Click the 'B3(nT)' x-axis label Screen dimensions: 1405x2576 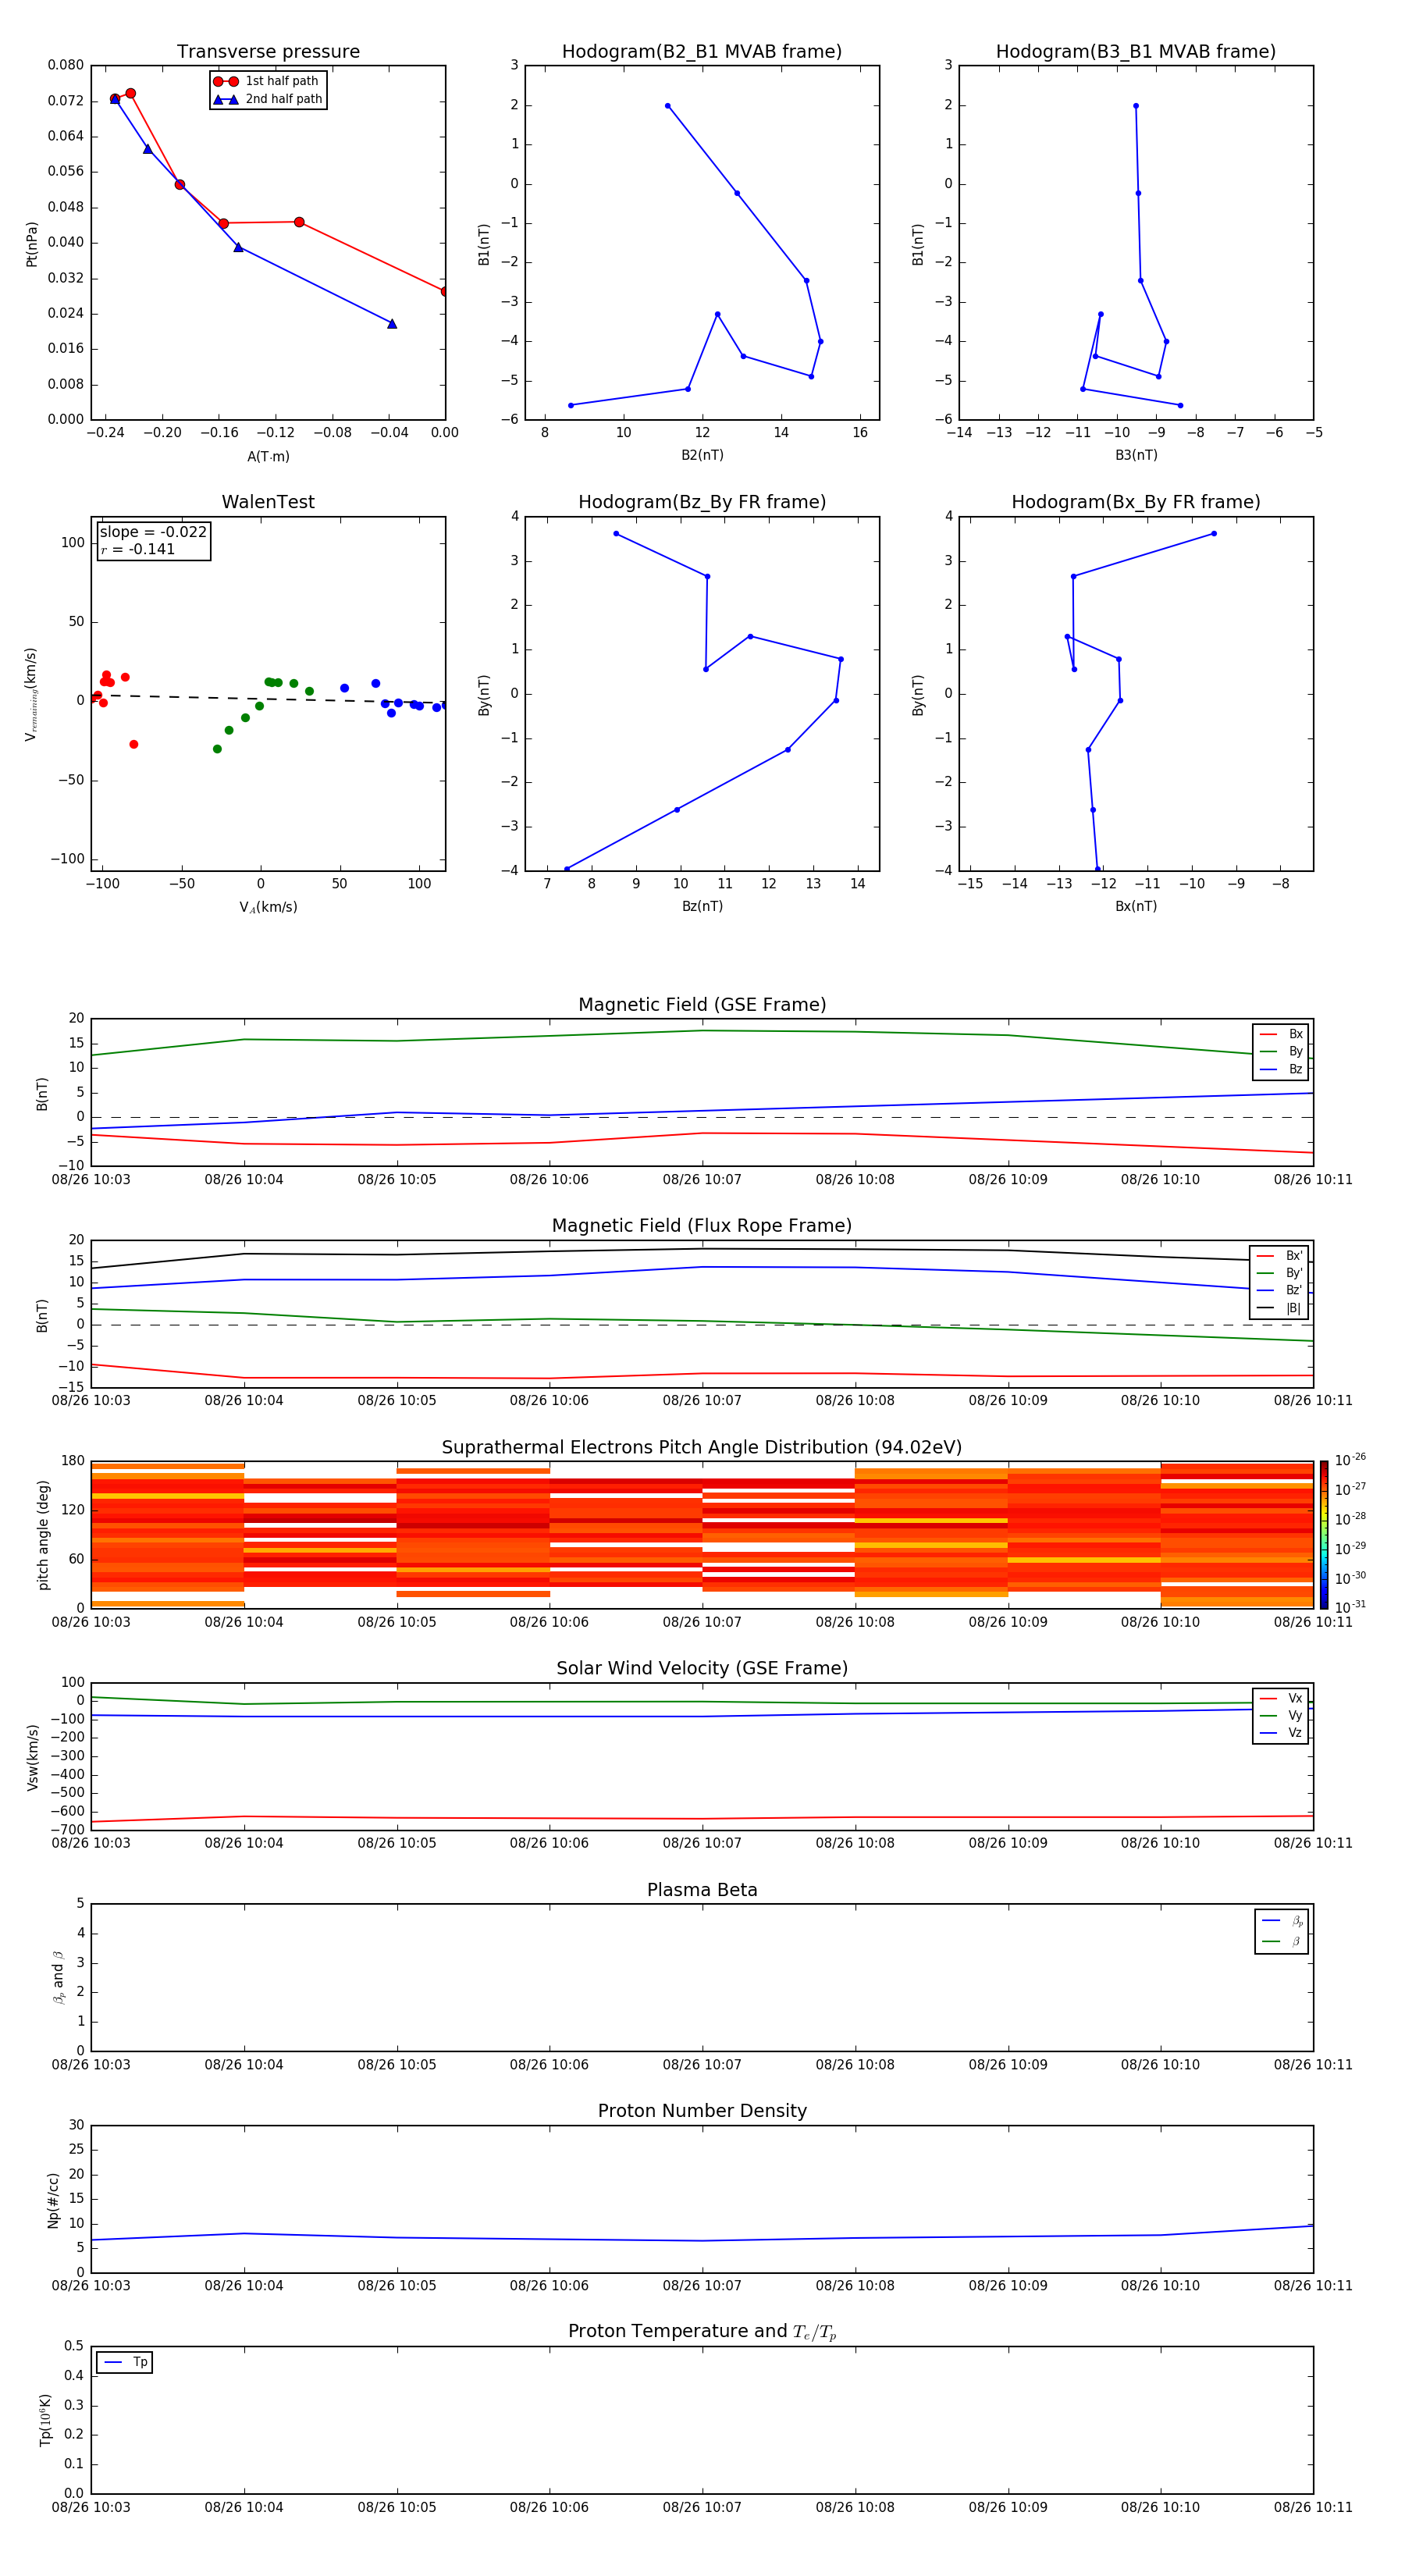pos(1136,455)
